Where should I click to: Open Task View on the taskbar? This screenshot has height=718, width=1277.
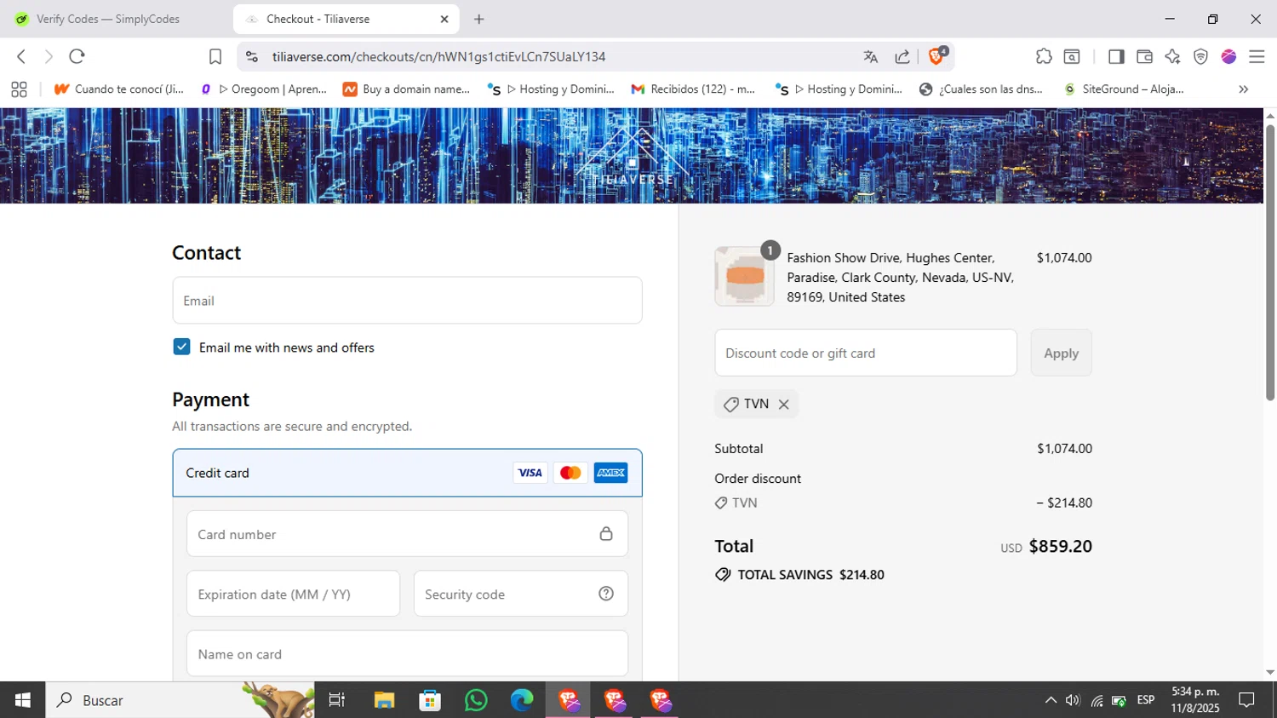[337, 700]
